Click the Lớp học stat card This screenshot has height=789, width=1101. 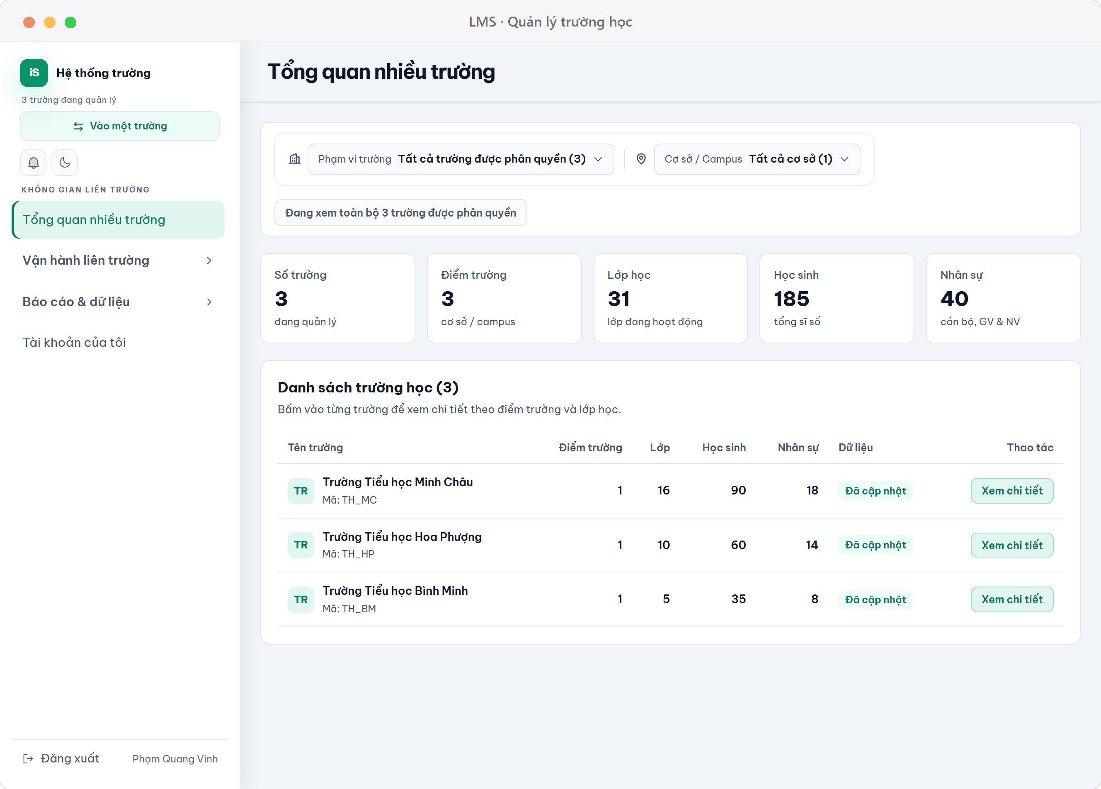pyautogui.click(x=670, y=298)
